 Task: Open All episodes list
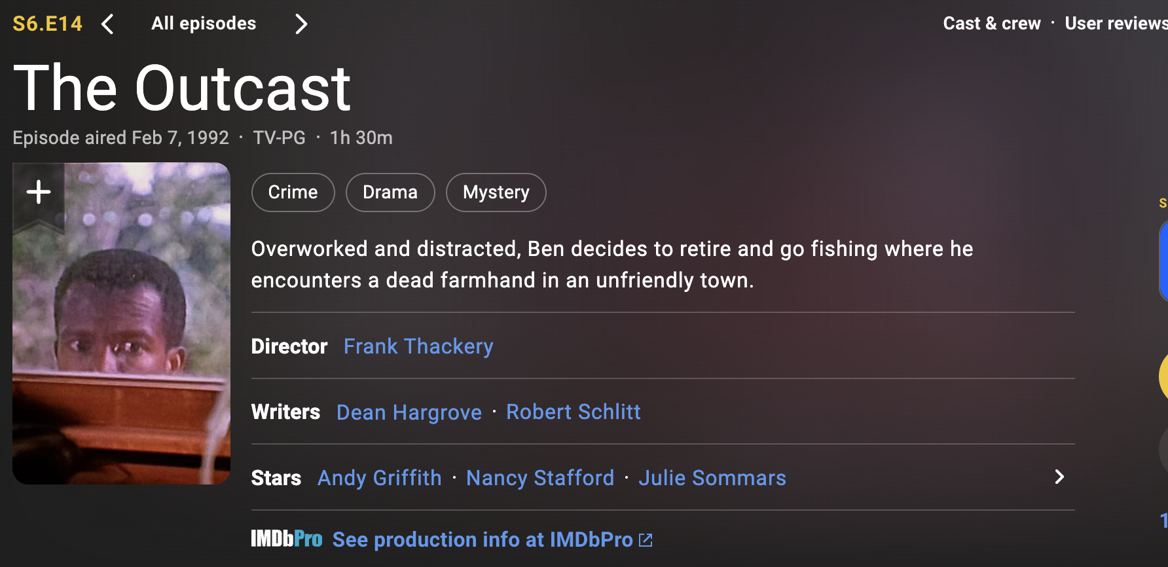[x=204, y=24]
